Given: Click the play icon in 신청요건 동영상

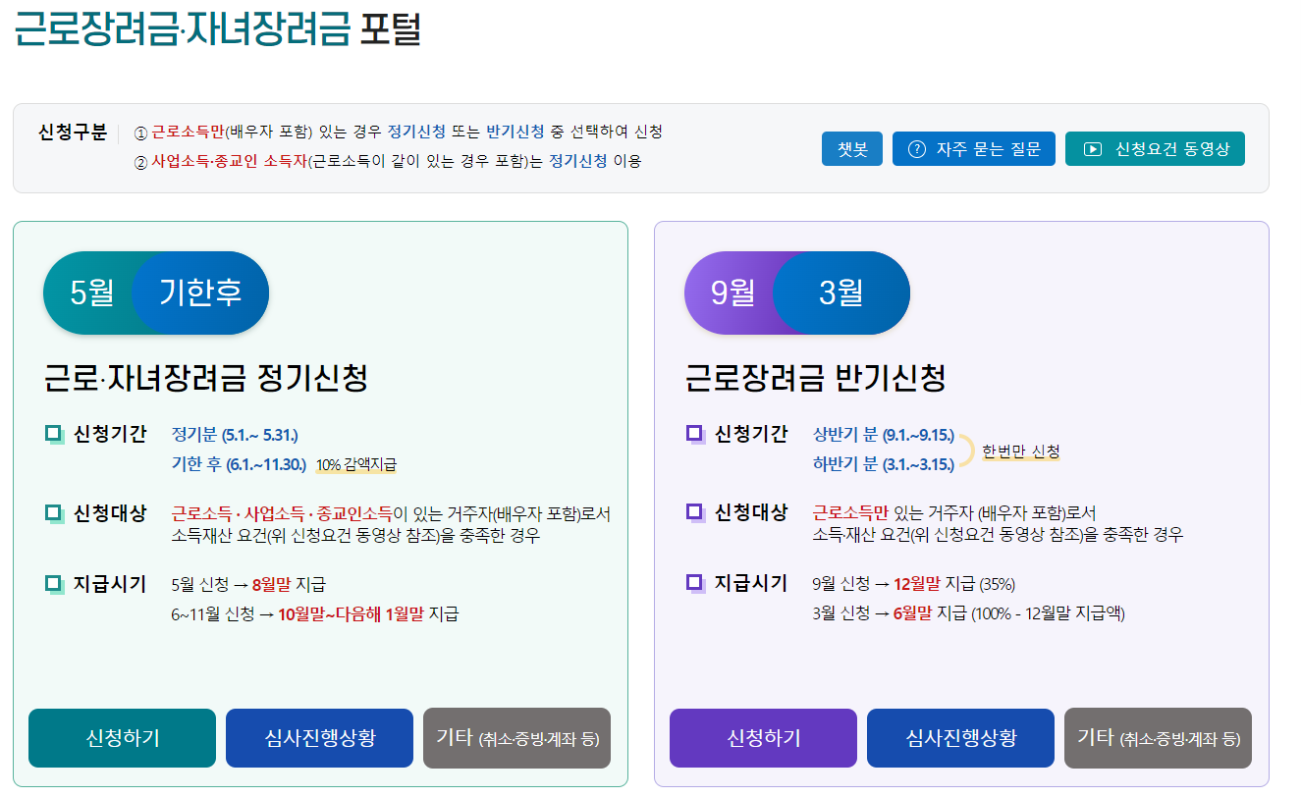Looking at the screenshot, I should click(1092, 149).
